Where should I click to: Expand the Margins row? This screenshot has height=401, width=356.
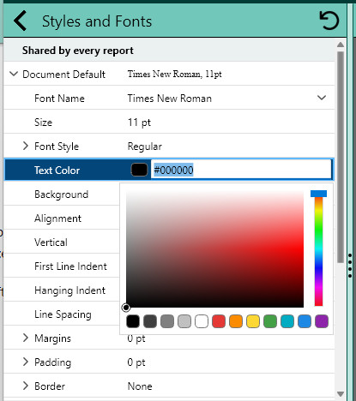26,338
